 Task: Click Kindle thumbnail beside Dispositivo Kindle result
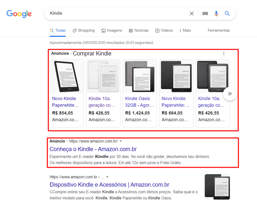pos(217,187)
